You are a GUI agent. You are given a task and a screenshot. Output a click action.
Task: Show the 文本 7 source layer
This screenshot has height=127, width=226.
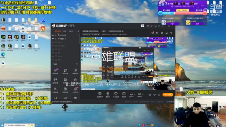point(53,49)
